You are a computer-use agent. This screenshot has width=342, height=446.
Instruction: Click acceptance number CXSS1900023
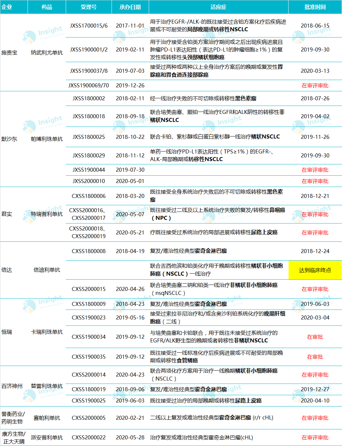(x=89, y=317)
